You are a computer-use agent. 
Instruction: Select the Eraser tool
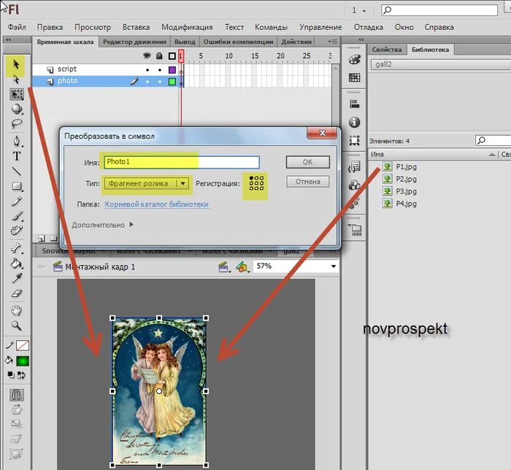16,293
